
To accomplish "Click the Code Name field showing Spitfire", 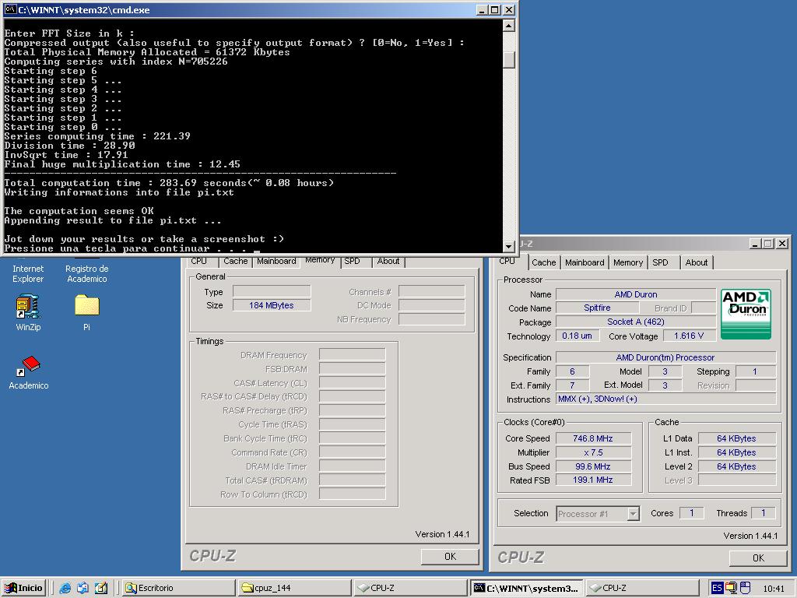I will point(597,308).
